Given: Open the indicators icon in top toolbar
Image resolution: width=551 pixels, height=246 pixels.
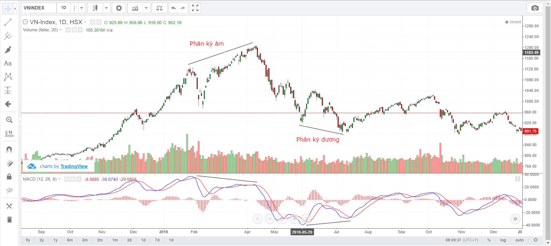Looking at the screenshot, I should 135,8.
